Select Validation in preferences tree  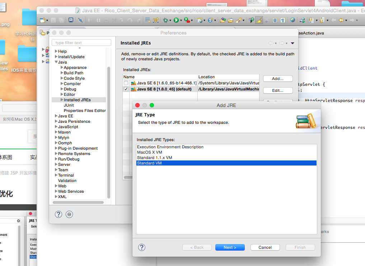[67, 181]
